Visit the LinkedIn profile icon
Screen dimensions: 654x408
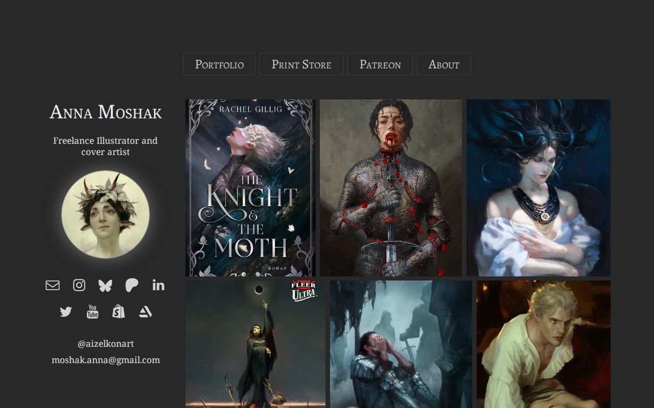(158, 285)
